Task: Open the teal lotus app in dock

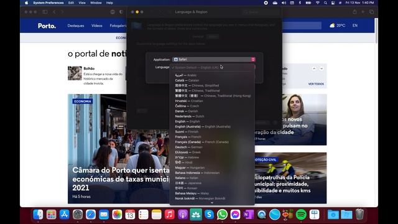Action: tap(196, 215)
